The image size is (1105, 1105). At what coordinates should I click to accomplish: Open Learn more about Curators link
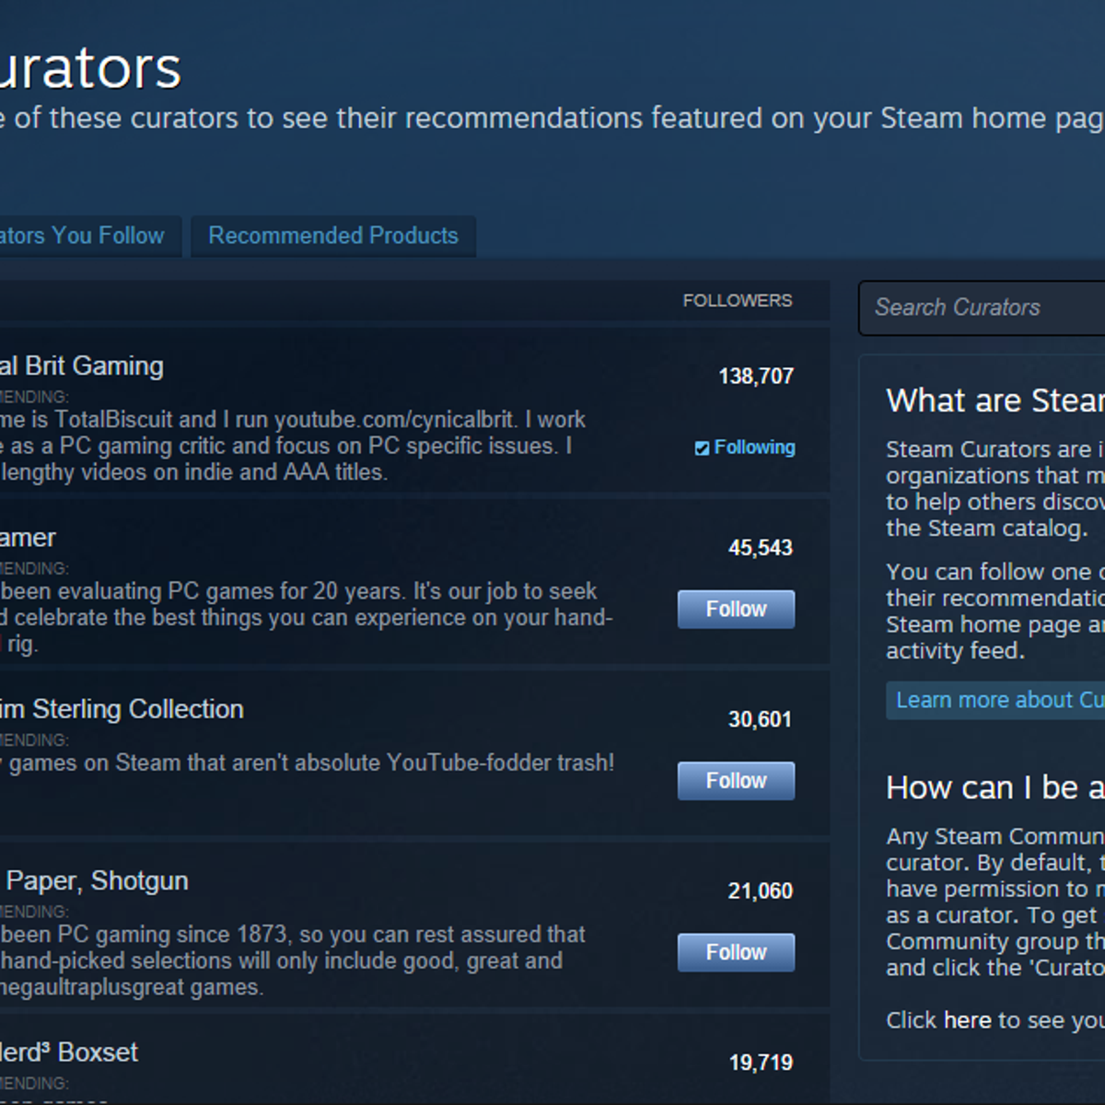coord(995,701)
